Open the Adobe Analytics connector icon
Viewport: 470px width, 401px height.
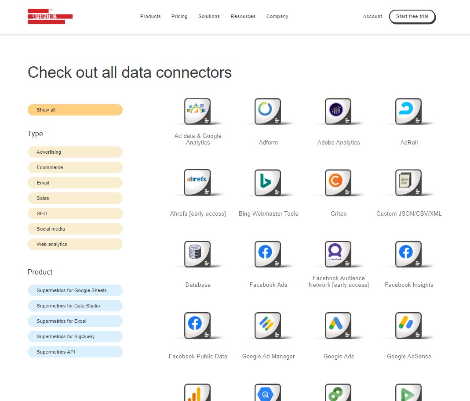coord(339,111)
